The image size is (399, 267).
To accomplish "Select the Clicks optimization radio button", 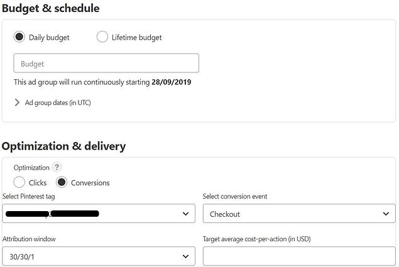I will click(x=19, y=182).
